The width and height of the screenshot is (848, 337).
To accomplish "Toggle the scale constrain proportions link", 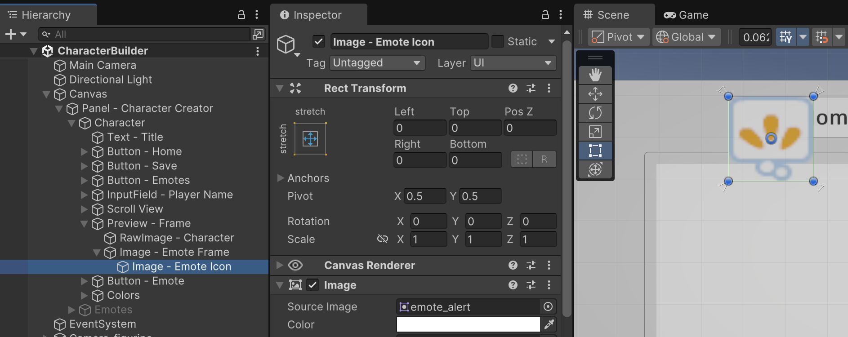I will pos(382,239).
